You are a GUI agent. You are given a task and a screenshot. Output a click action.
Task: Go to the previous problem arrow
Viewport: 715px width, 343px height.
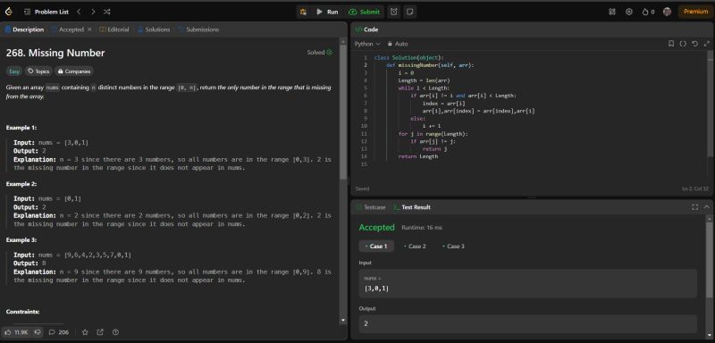79,12
